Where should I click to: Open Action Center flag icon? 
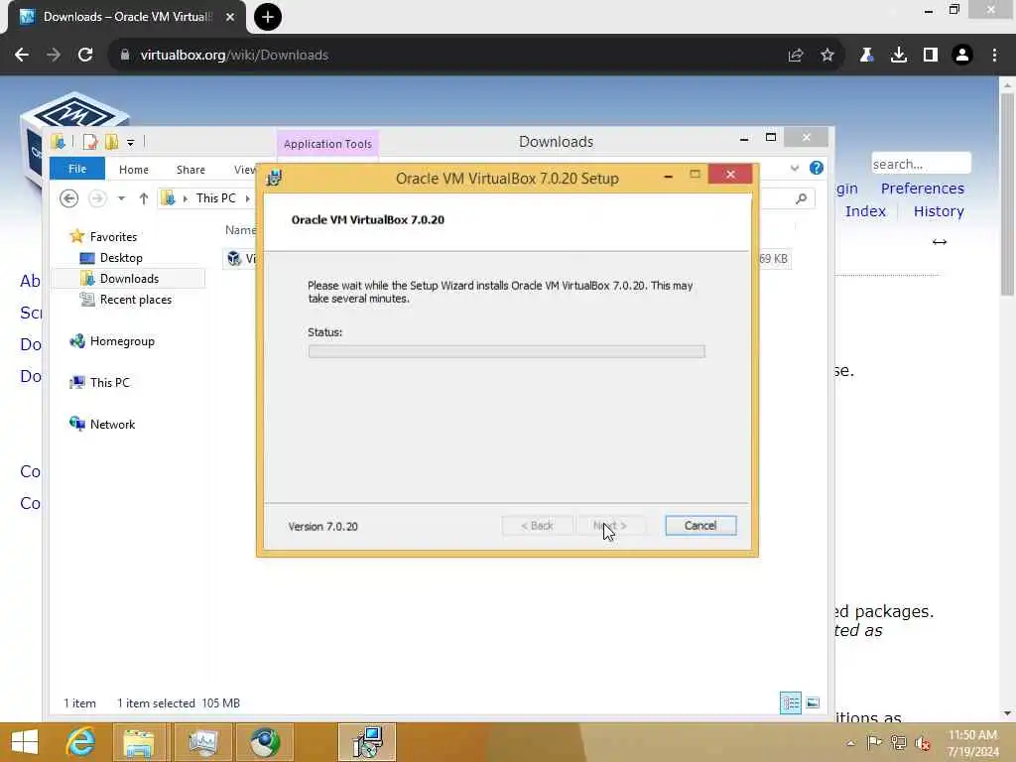pos(873,742)
